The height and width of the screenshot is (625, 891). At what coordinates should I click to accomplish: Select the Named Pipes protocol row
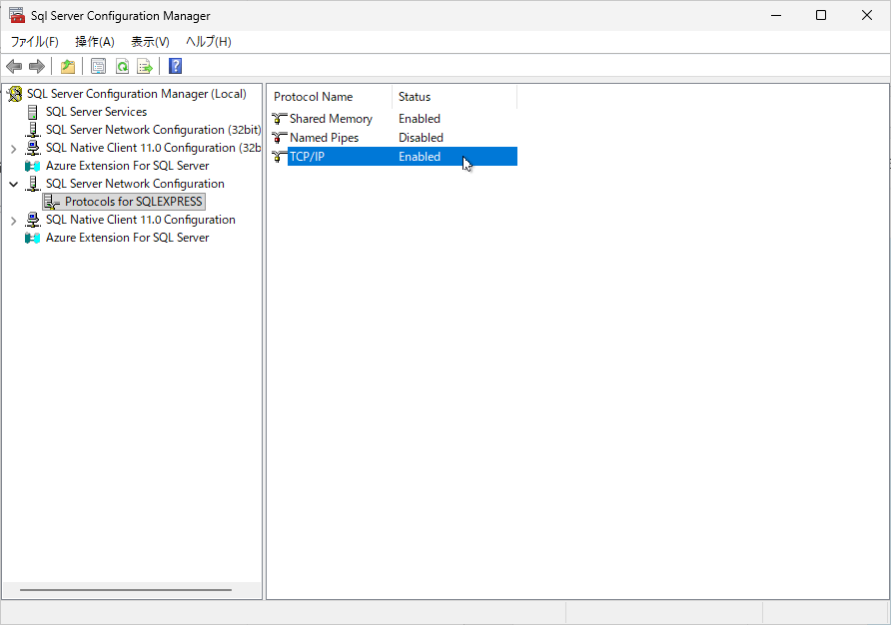coord(324,138)
